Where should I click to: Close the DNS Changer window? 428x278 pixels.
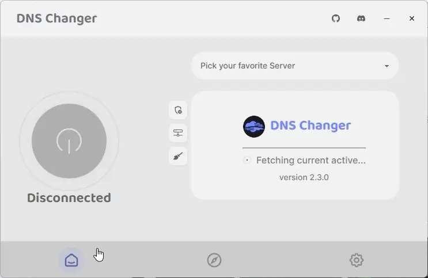point(412,18)
